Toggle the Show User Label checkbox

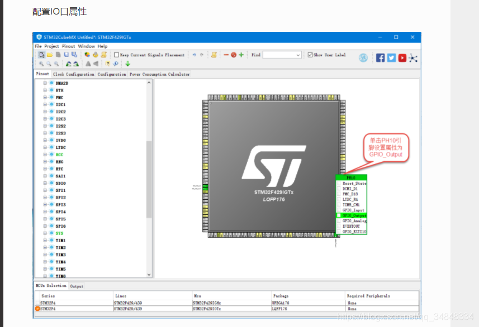310,55
